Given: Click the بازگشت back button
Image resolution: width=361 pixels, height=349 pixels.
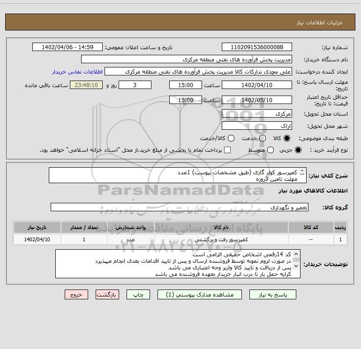Looking at the screenshot, I should click(x=107, y=295).
